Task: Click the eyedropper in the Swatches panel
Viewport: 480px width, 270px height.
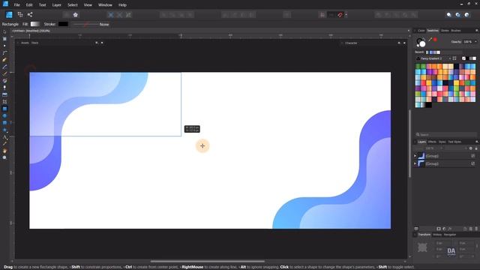Action: (x=430, y=40)
